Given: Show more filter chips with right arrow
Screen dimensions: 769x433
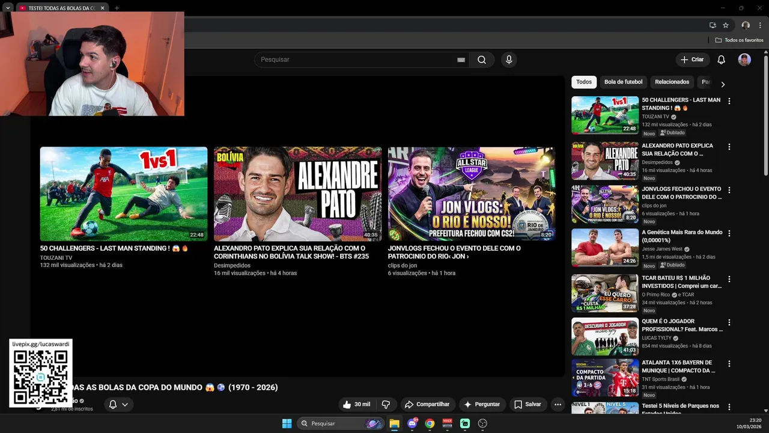Looking at the screenshot, I should point(723,84).
